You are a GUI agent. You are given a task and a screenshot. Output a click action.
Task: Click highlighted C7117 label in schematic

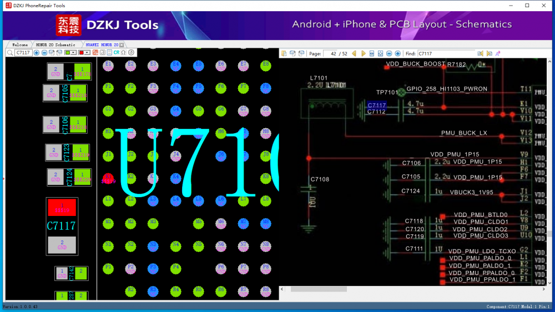pyautogui.click(x=377, y=105)
